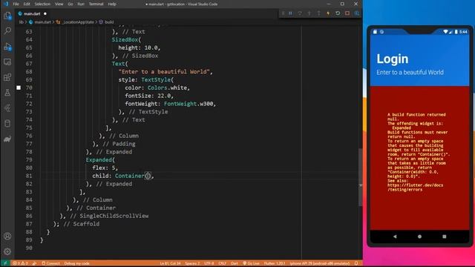
Task: Click debug Step Out button
Action: 318,13
